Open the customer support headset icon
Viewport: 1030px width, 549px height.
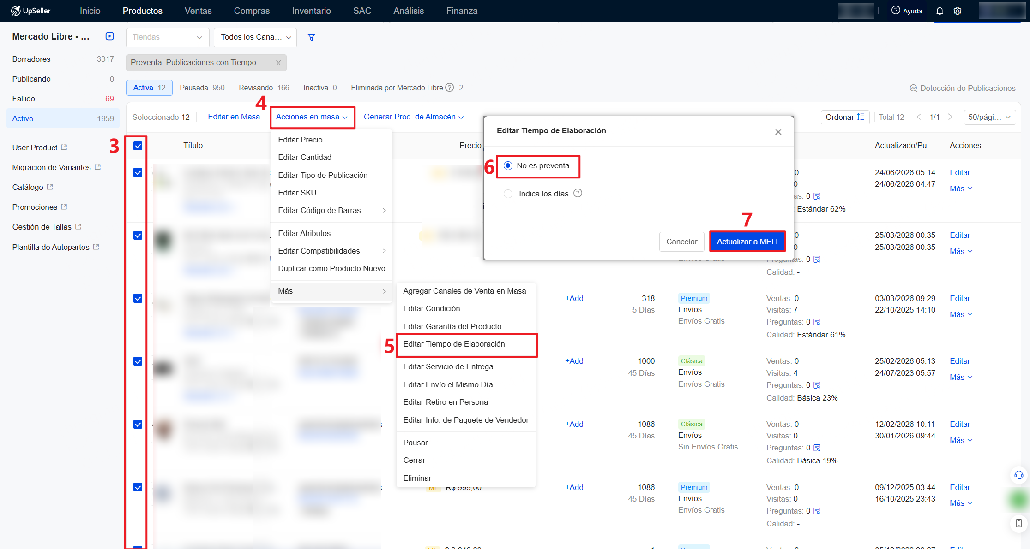[x=1018, y=475]
